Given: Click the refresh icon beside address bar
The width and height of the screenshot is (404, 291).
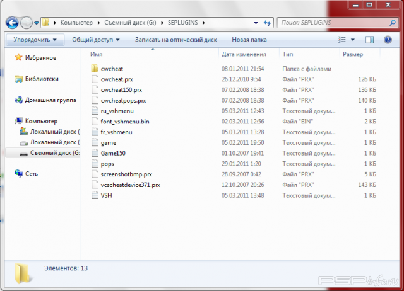Looking at the screenshot, I should 268,23.
